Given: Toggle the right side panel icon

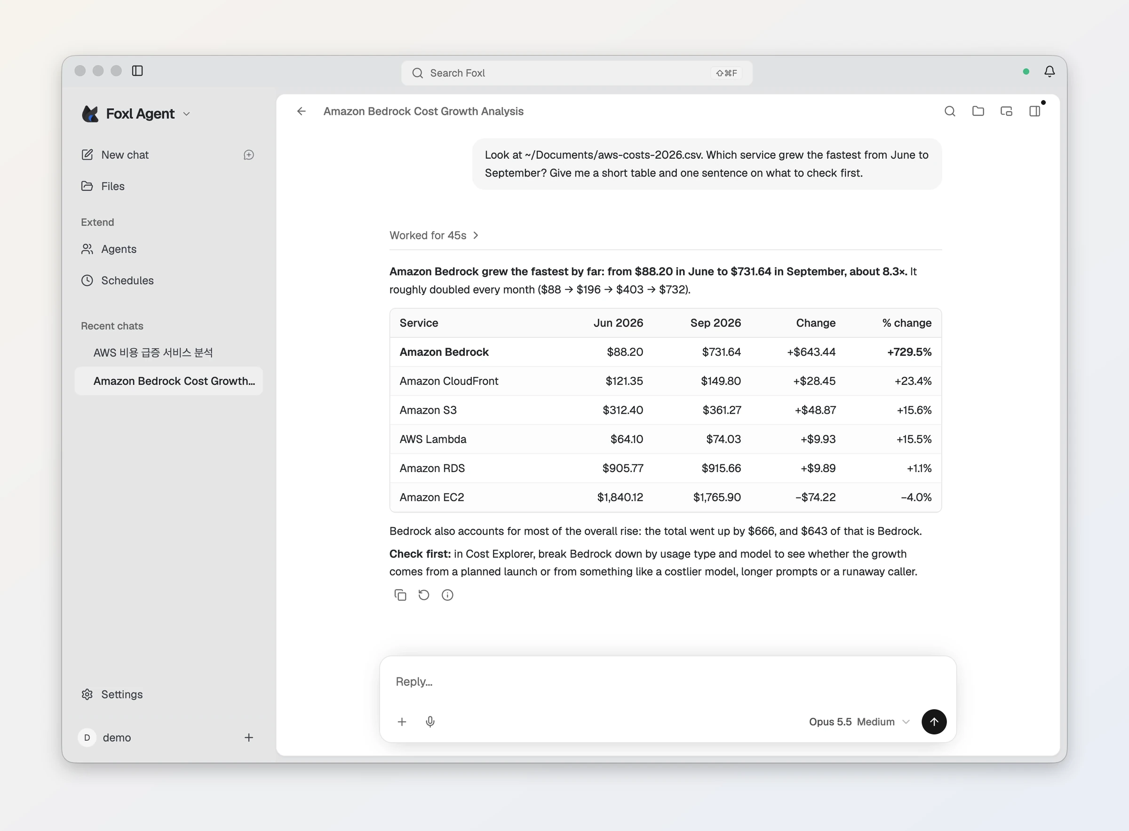Looking at the screenshot, I should tap(1034, 111).
